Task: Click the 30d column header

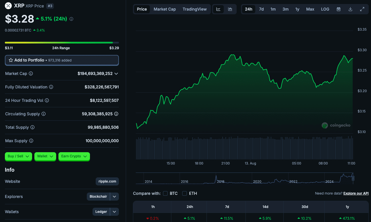Action: pyautogui.click(x=305, y=207)
